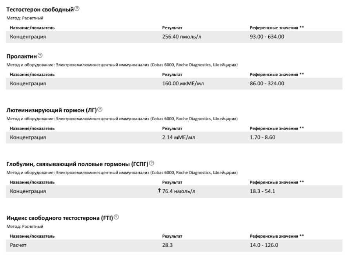The image size is (346, 260).
Task: Click question mark beside Лютеинизирующий гормон (ЛГ)
Action: click(100, 109)
